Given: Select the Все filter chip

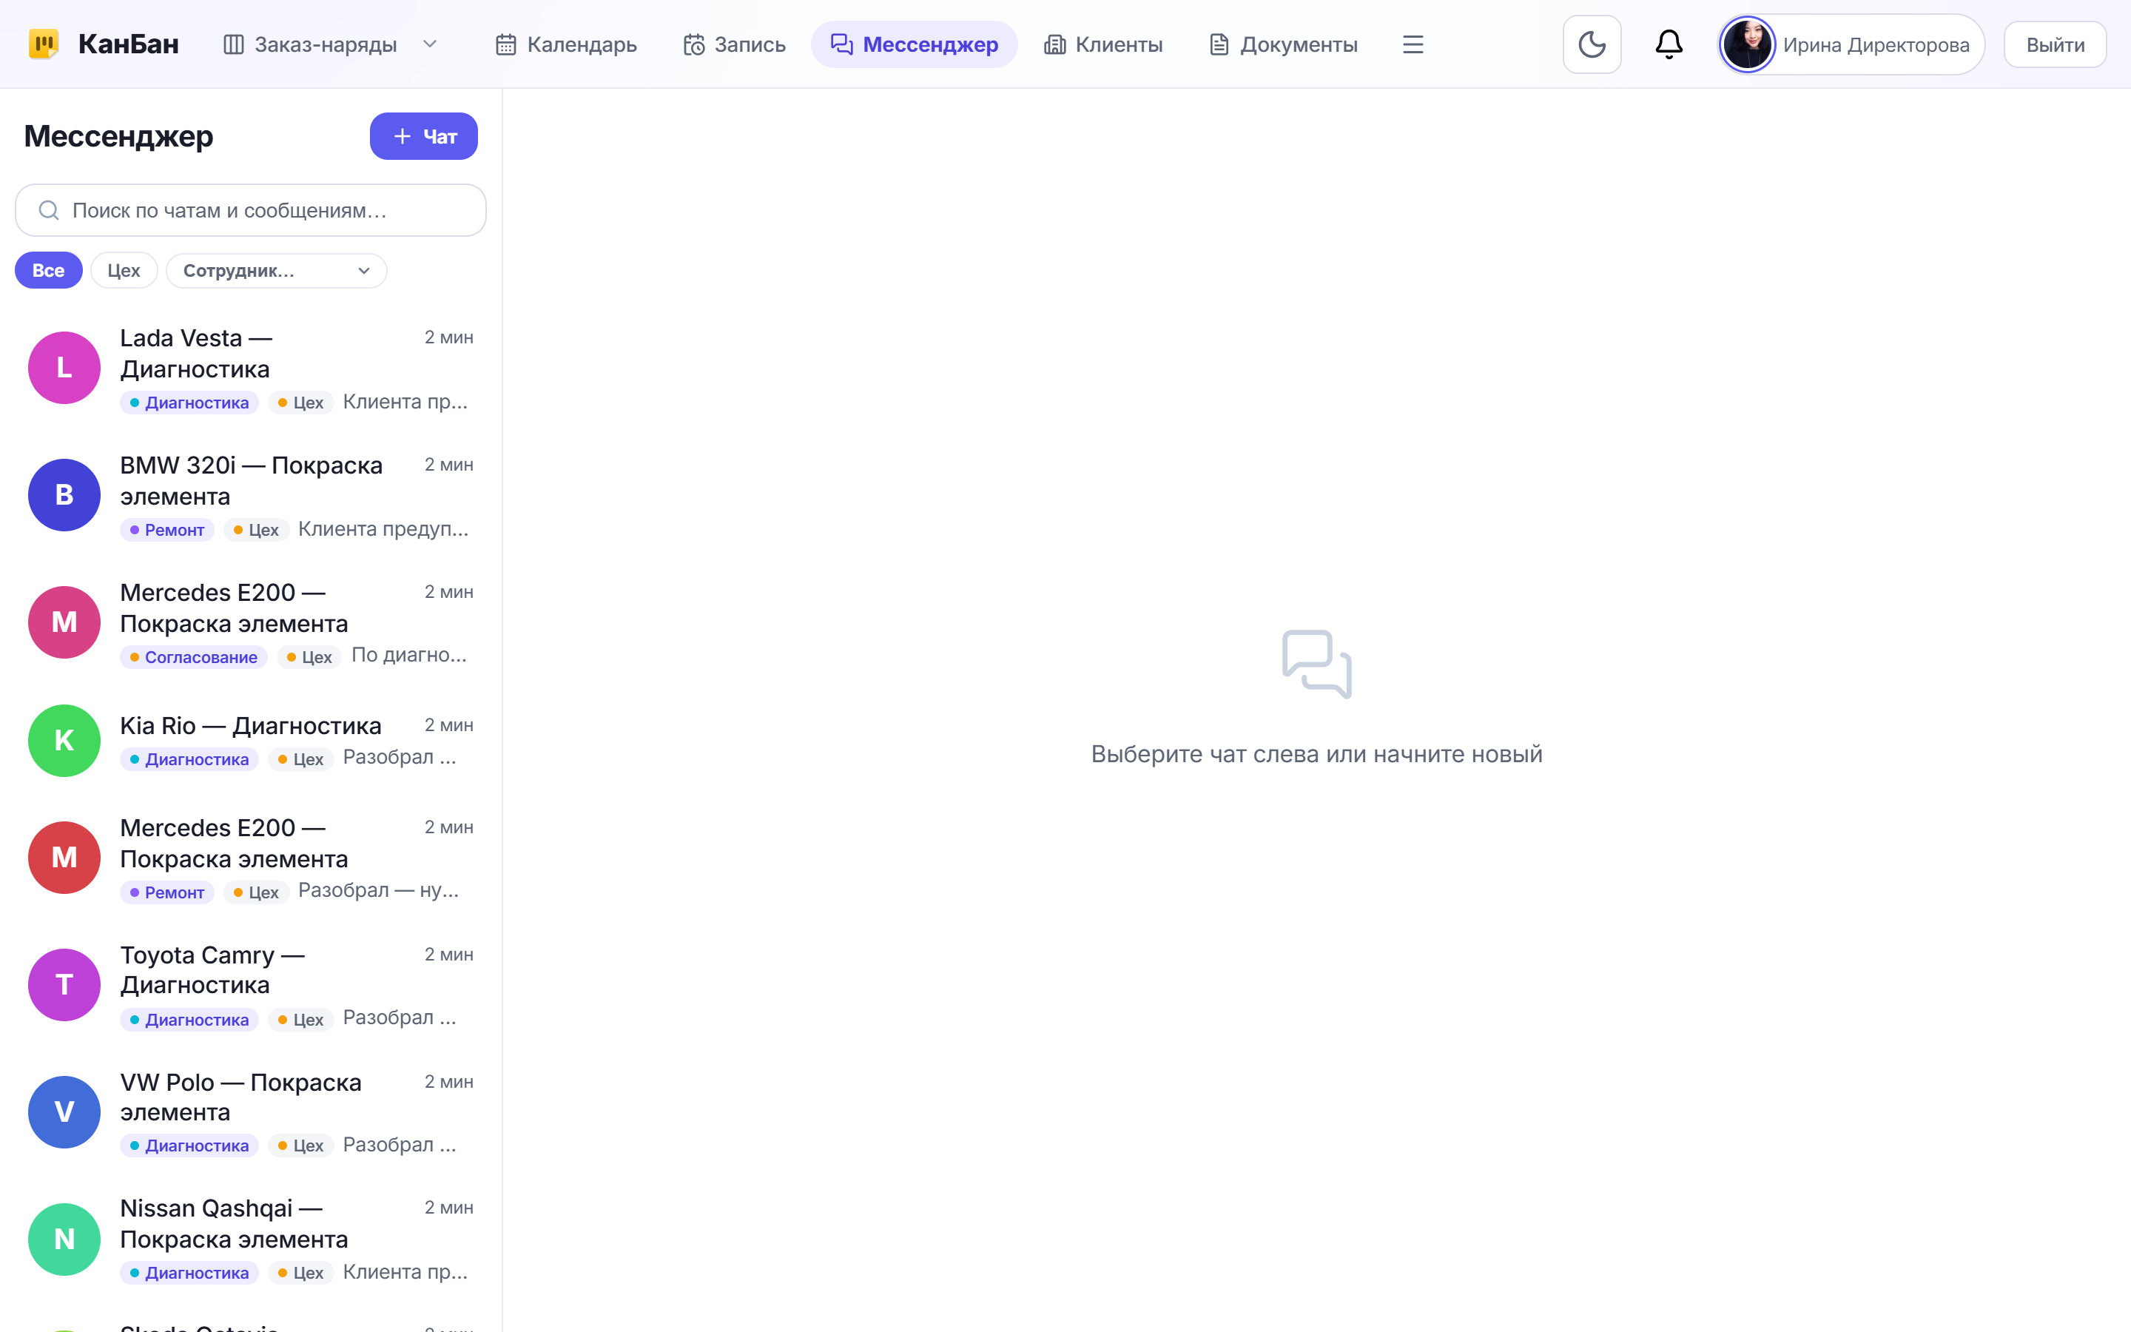Looking at the screenshot, I should tap(48, 270).
